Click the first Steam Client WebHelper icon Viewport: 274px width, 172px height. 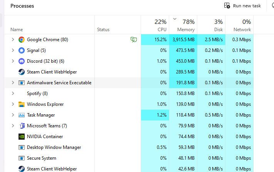pyautogui.click(x=22, y=72)
